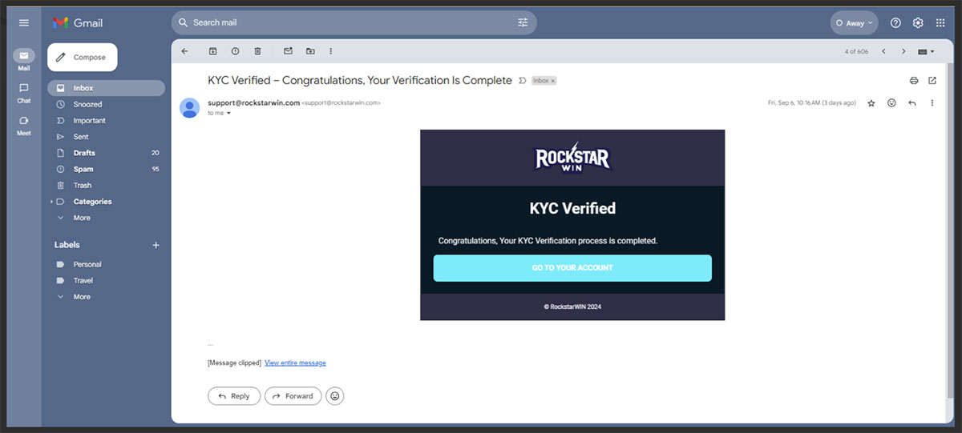This screenshot has width=962, height=433.
Task: Open input tools dropdown
Action: [926, 51]
